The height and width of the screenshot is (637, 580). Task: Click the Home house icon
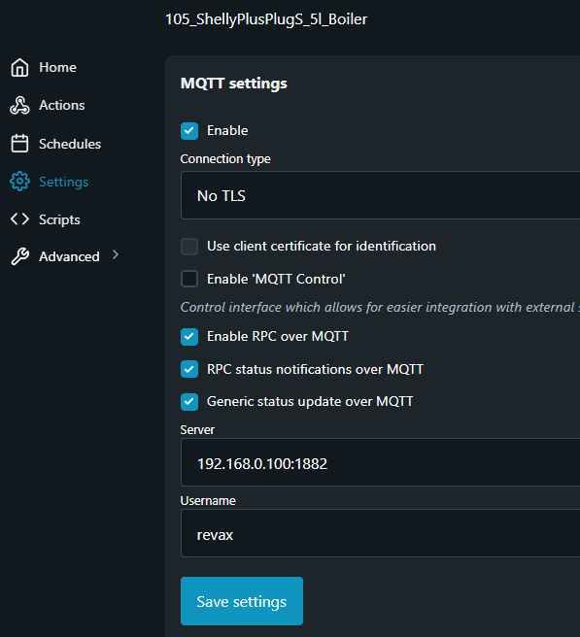coord(19,67)
